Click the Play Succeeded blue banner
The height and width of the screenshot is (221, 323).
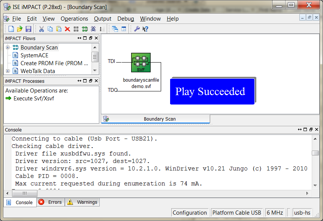click(212, 91)
